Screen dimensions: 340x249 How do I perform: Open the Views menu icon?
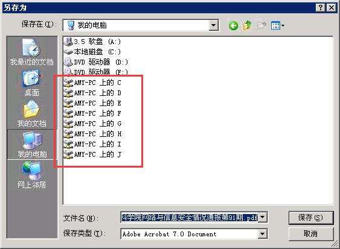(278, 26)
